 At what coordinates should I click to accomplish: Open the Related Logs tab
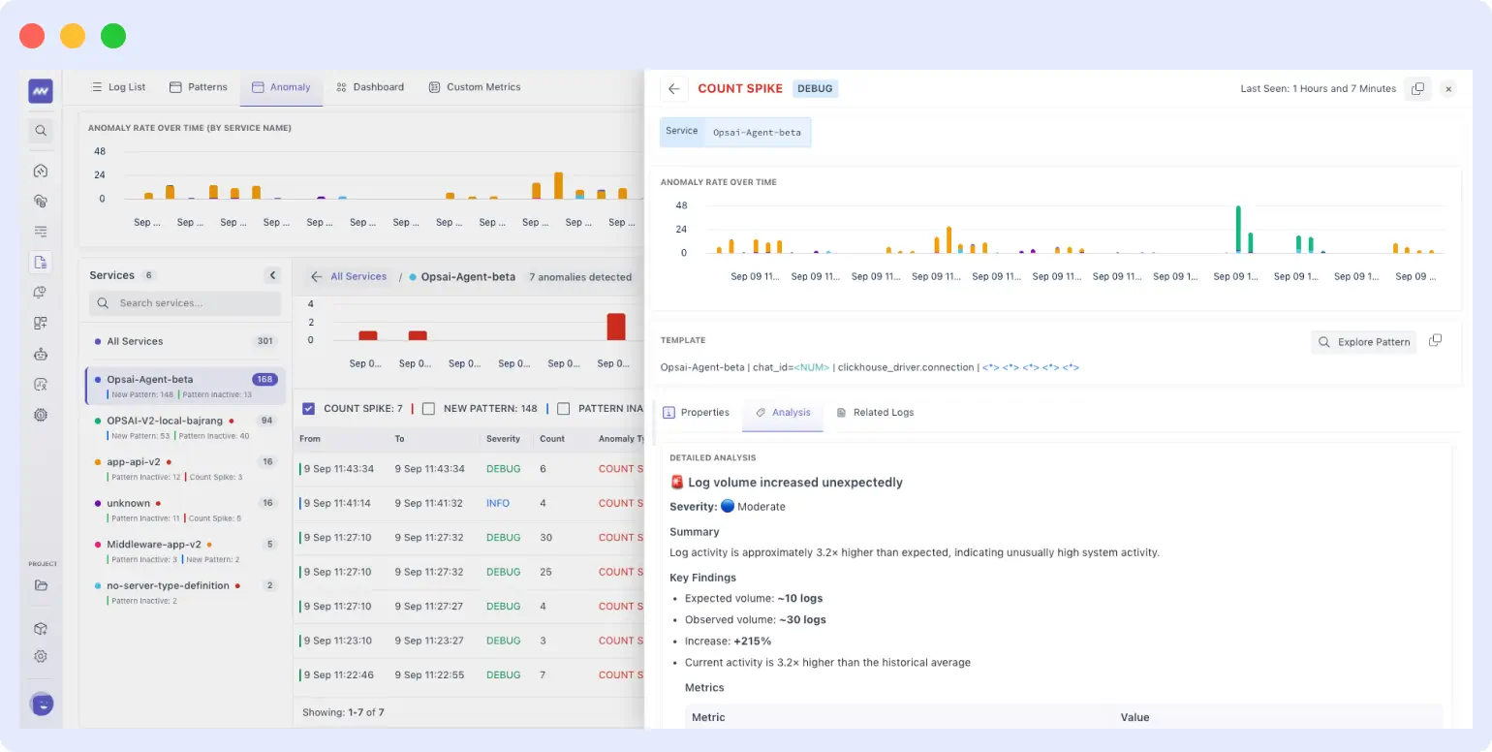[875, 413]
